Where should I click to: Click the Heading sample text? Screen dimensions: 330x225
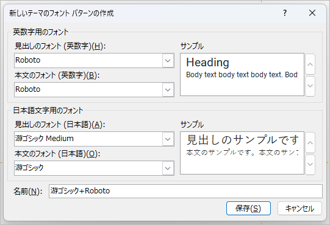tap(208, 63)
